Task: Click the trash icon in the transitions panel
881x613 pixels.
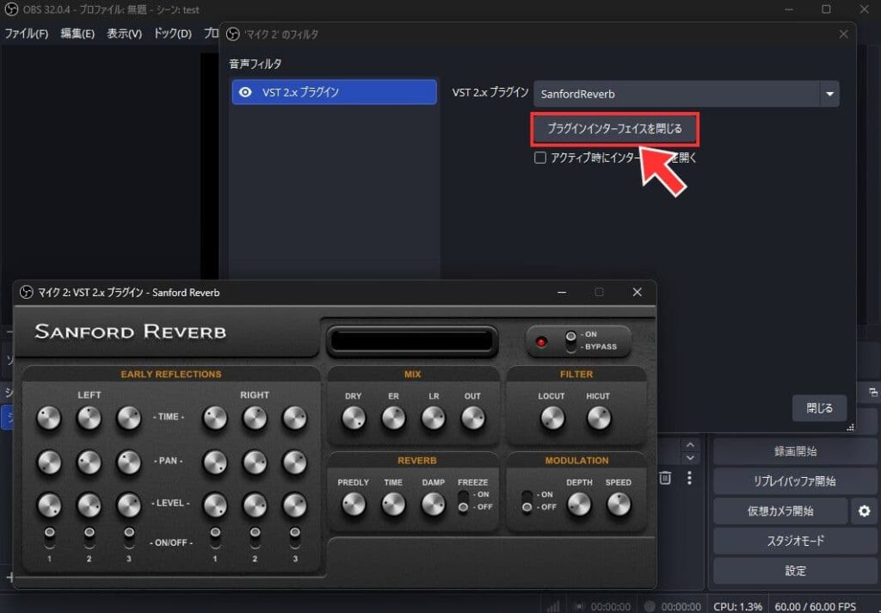Action: [665, 477]
